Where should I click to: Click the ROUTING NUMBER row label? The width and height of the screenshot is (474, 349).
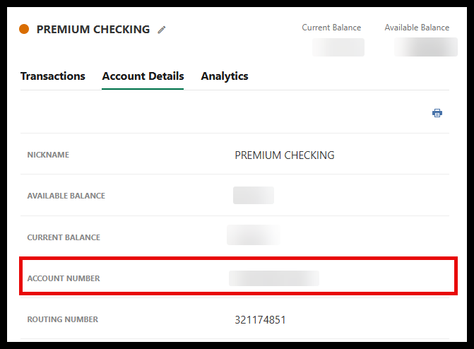[x=62, y=319]
